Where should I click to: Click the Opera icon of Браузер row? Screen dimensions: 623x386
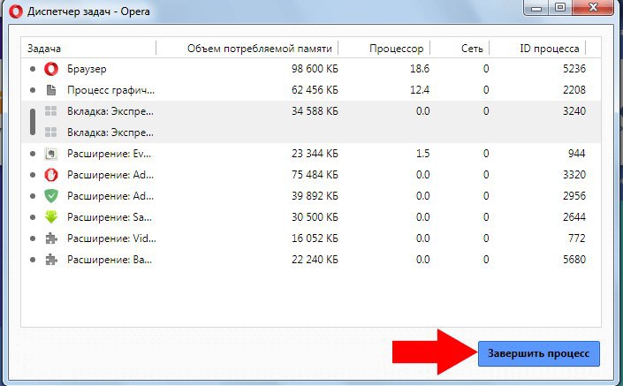tap(51, 69)
